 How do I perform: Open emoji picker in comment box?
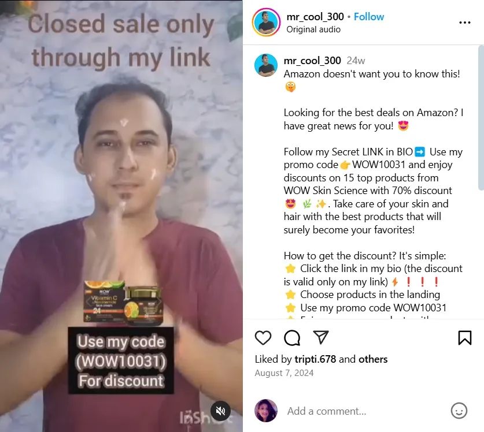pyautogui.click(x=459, y=411)
